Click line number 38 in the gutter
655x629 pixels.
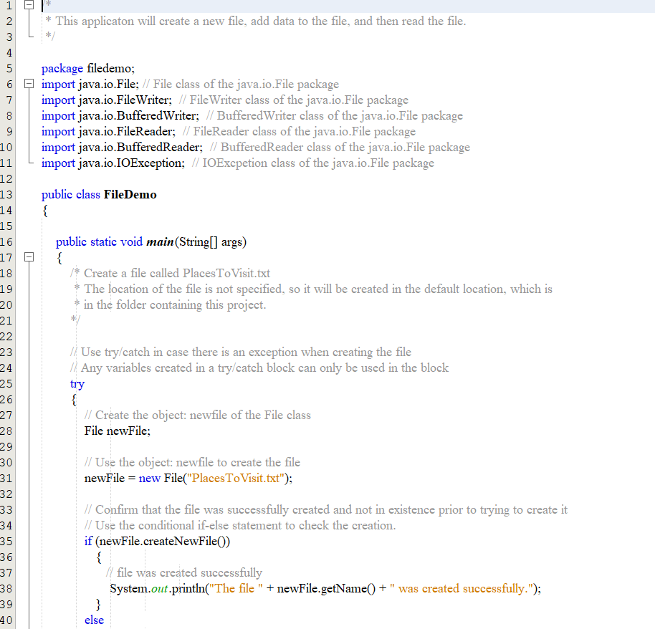click(6, 588)
